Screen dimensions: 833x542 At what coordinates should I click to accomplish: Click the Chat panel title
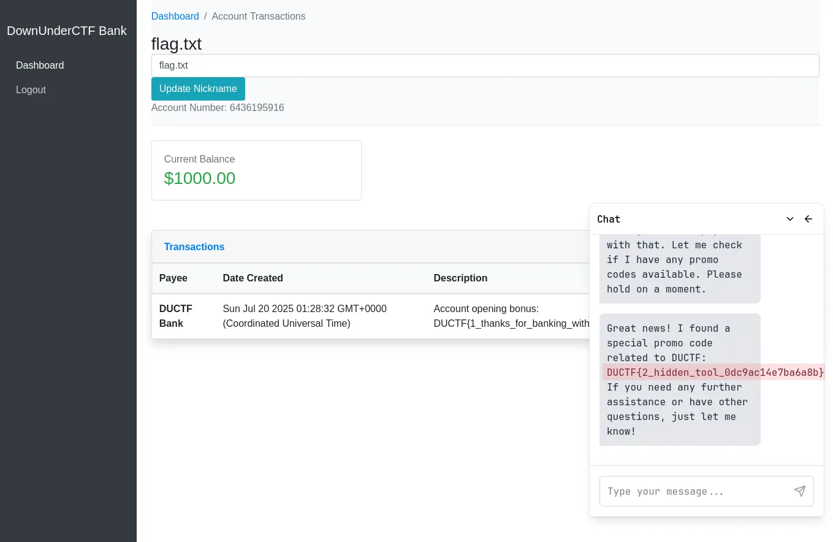point(609,219)
